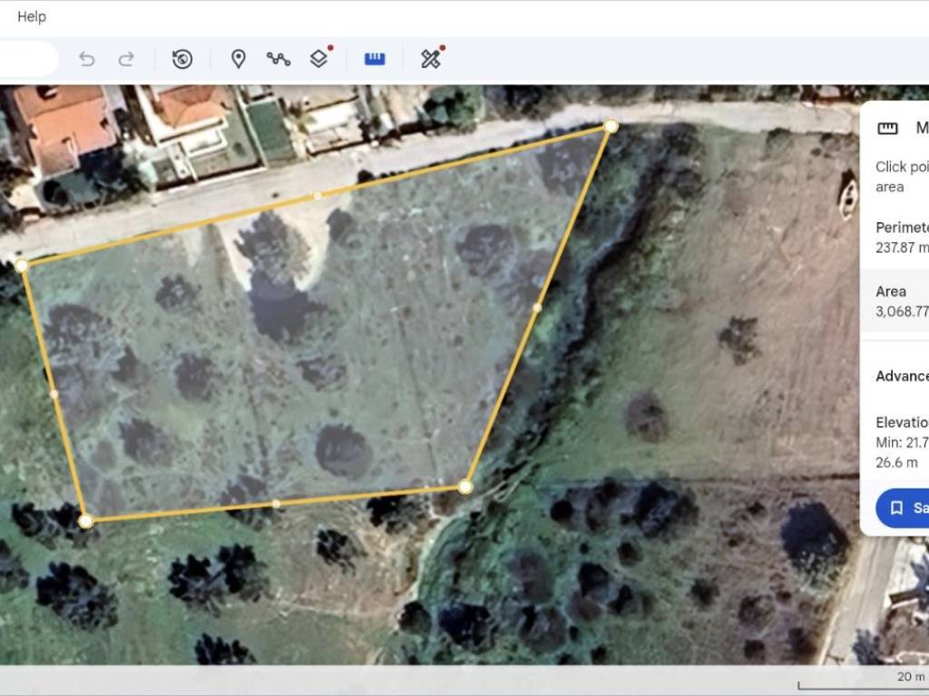Open historical imagery with the clock-globe icon
The height and width of the screenshot is (696, 929).
coord(182,59)
